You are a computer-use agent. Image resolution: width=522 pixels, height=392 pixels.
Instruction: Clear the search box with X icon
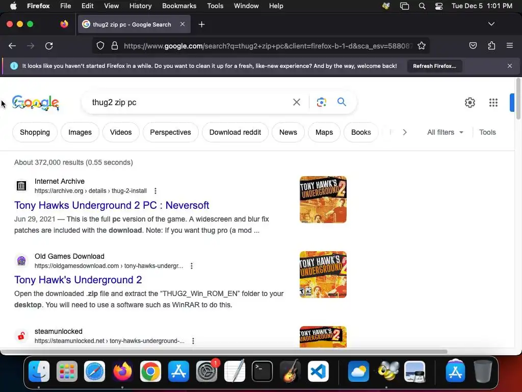296,102
